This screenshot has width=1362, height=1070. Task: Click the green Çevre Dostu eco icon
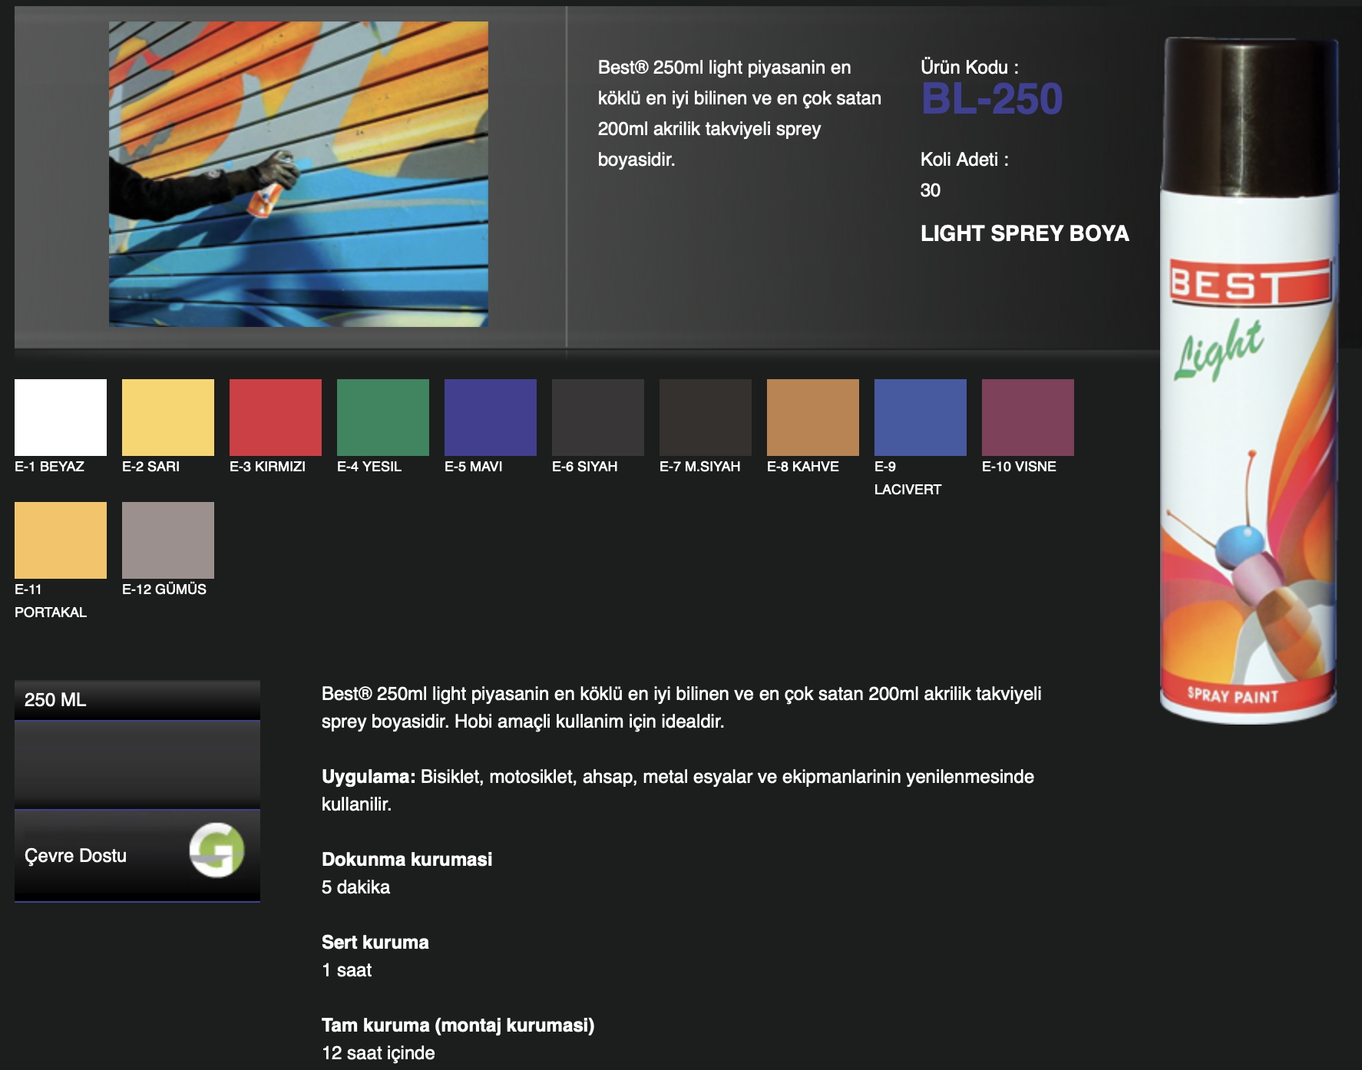217,850
